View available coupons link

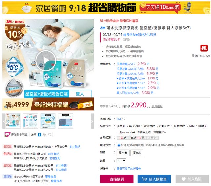[x=129, y=169]
